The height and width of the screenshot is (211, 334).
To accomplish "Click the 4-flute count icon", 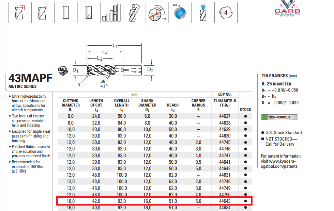I will [x=226, y=13].
